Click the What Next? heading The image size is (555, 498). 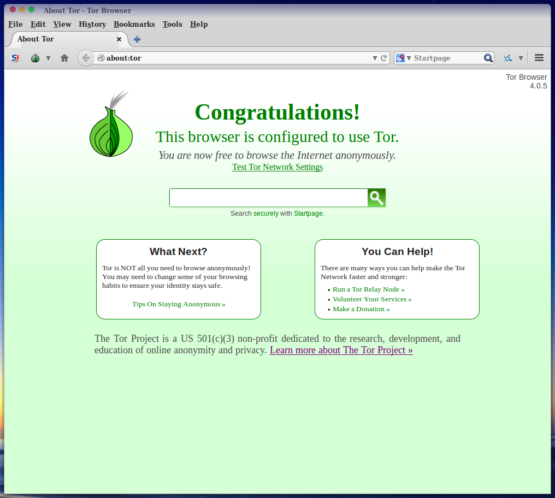179,251
